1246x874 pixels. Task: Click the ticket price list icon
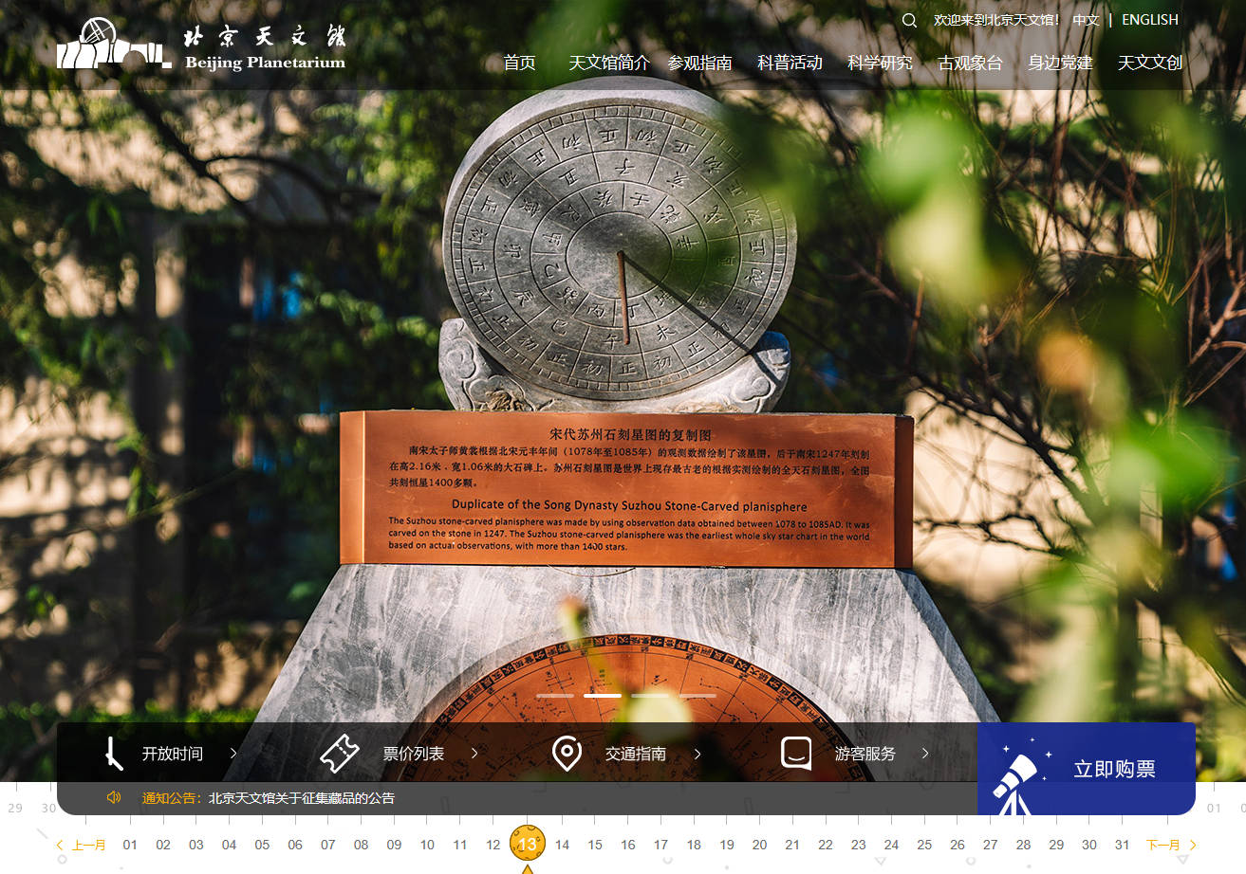tap(340, 754)
